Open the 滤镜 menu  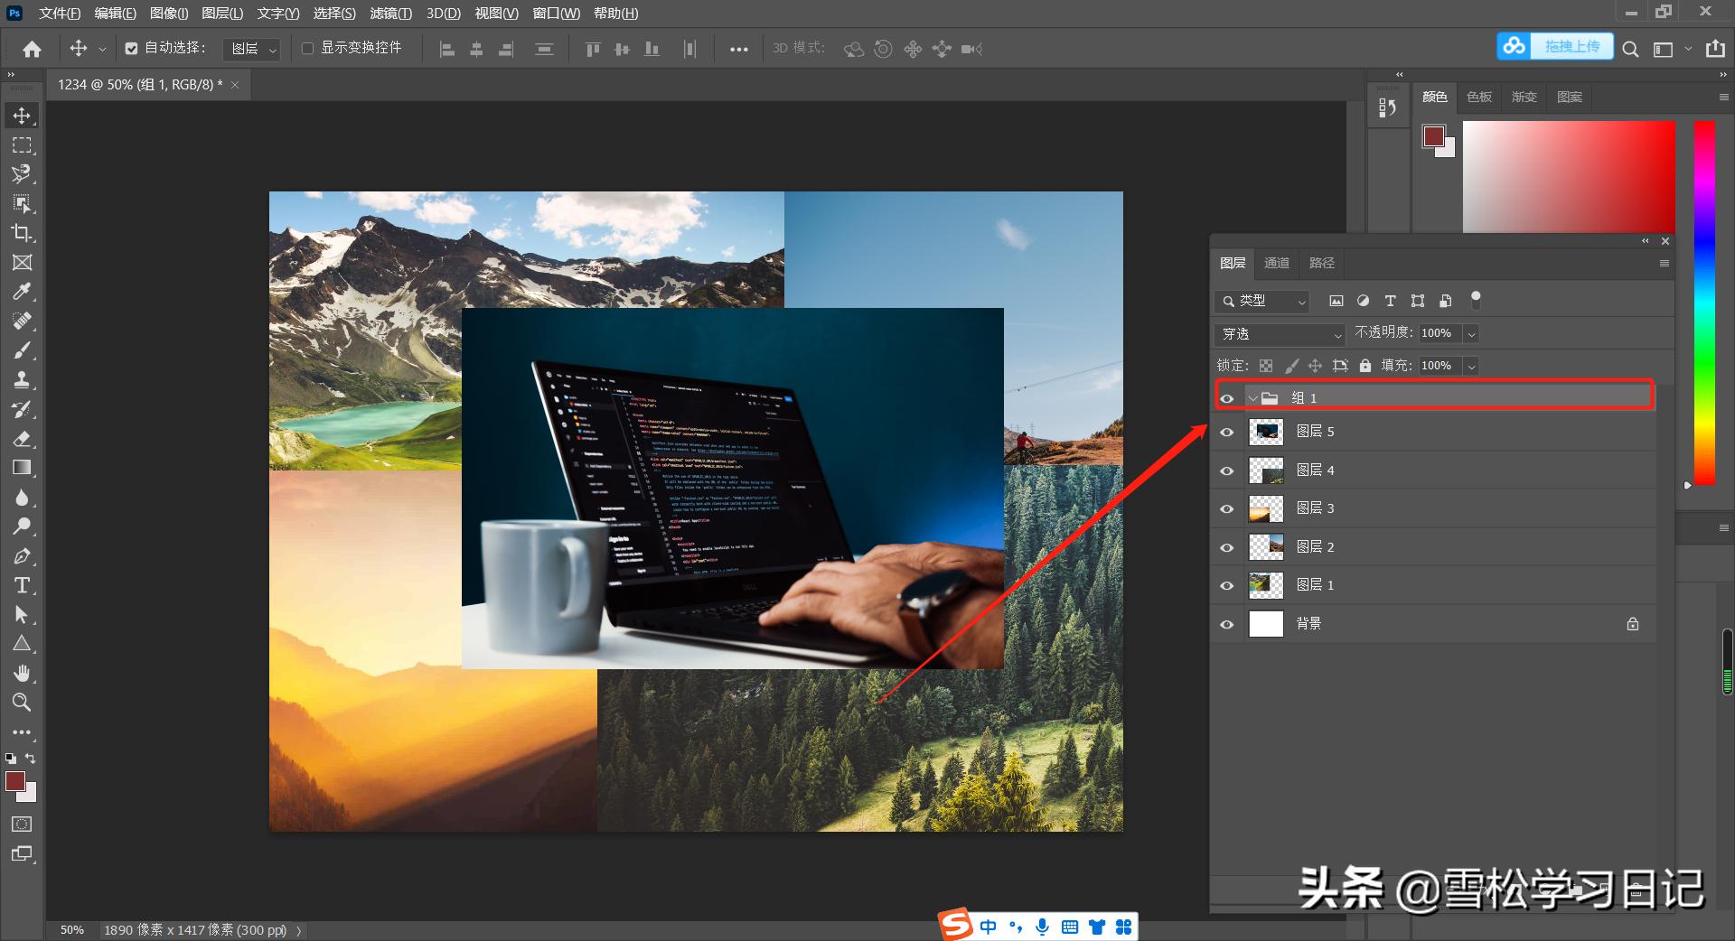[x=390, y=14]
